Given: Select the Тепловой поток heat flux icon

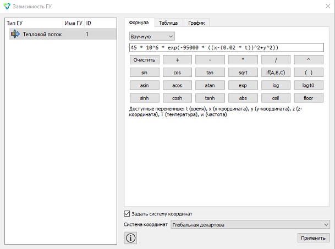Looking at the screenshot, I should pyautogui.click(x=15, y=34).
